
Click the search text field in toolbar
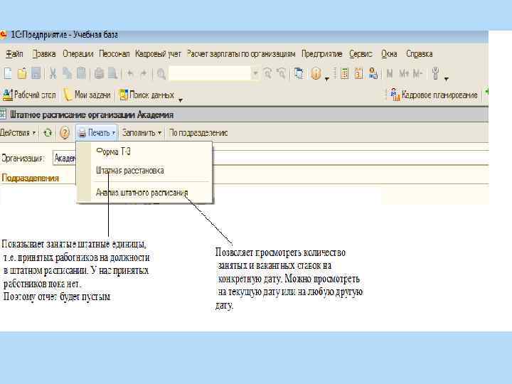pyautogui.click(x=210, y=73)
